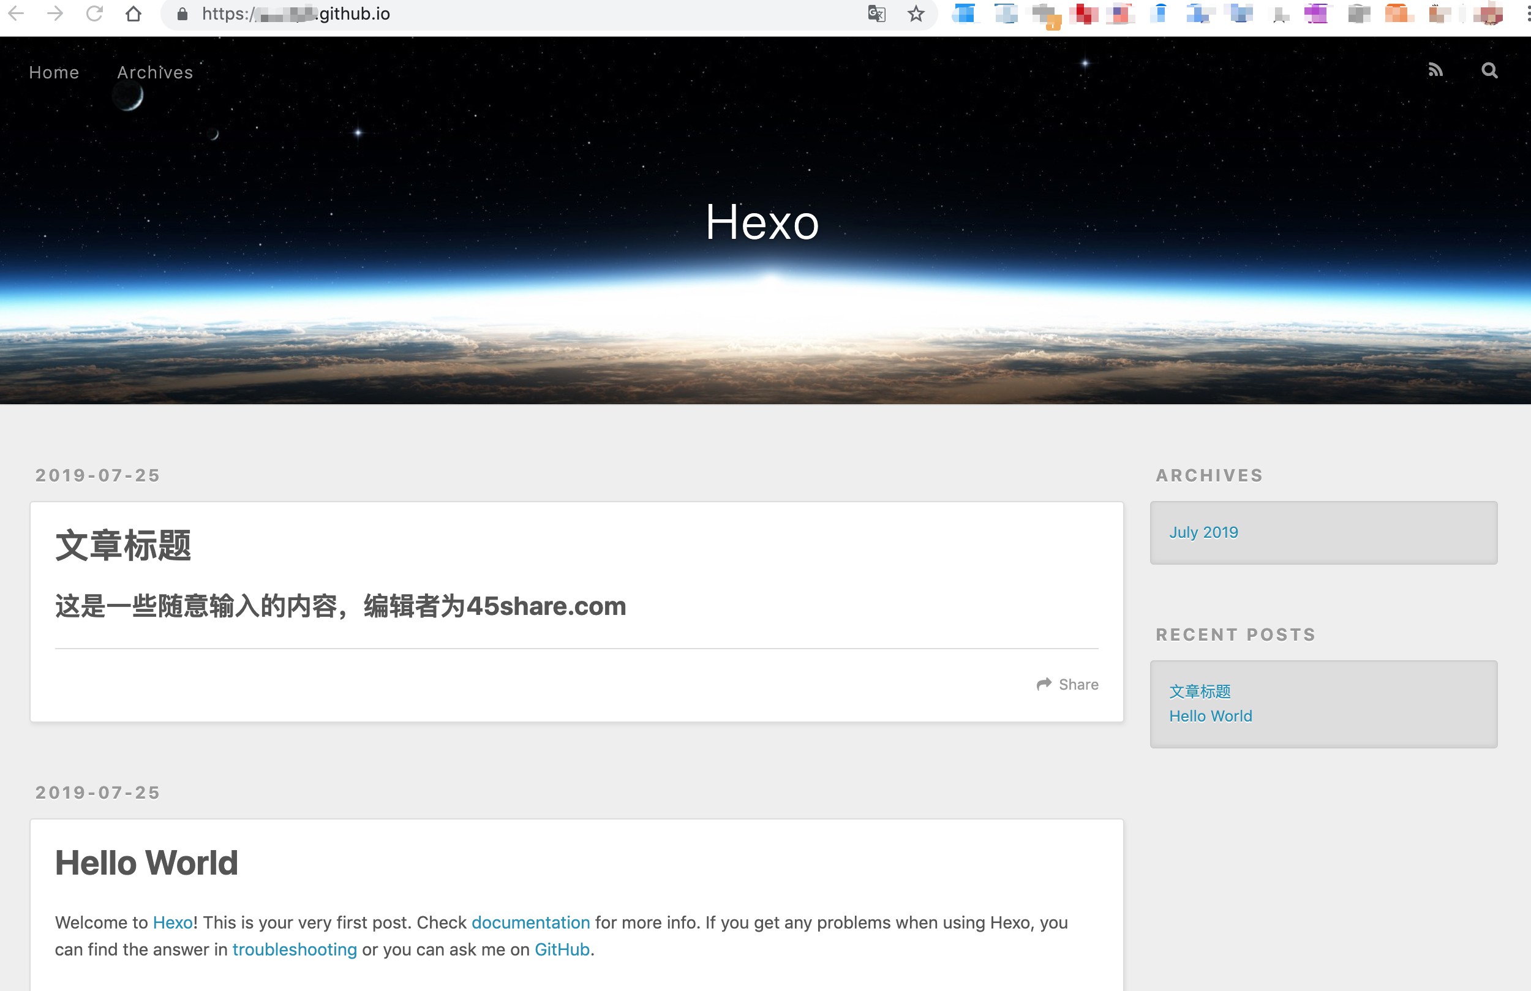Open Home in the navigation menu
This screenshot has height=991, width=1531.
coord(54,72)
